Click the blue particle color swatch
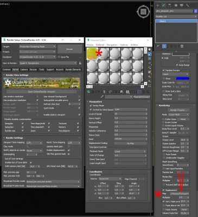The width and height of the screenshot is (198, 217). pos(183,79)
